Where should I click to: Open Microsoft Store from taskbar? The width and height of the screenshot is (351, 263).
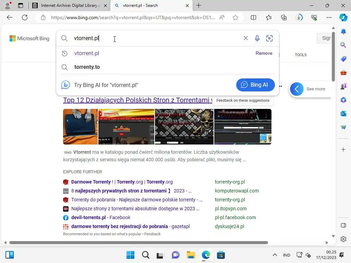click(x=221, y=255)
